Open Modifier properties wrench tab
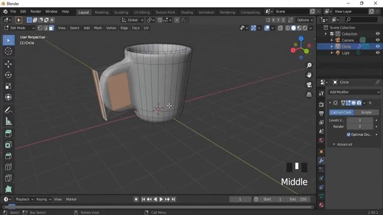The width and height of the screenshot is (383, 215). point(321,161)
